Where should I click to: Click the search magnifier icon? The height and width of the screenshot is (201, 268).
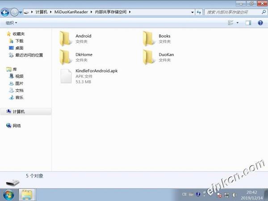[264, 12]
